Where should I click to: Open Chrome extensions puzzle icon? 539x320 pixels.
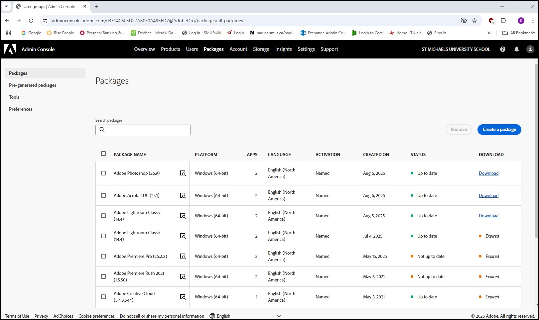503,21
